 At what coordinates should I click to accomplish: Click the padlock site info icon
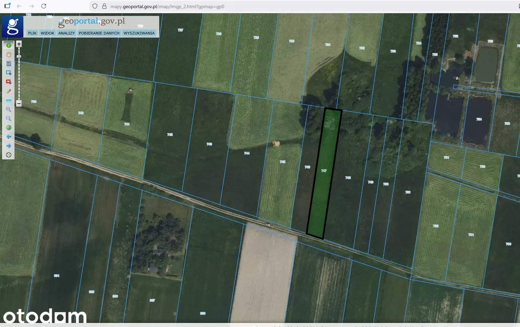click(104, 6)
